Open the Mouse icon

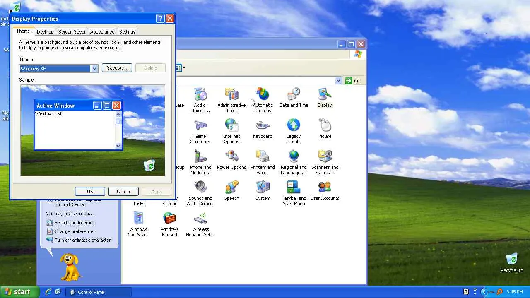pyautogui.click(x=325, y=129)
